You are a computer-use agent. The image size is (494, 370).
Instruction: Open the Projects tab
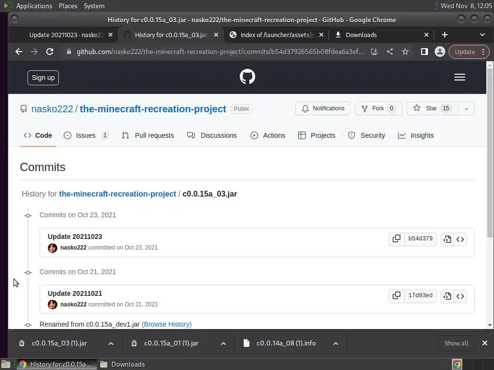click(x=316, y=135)
